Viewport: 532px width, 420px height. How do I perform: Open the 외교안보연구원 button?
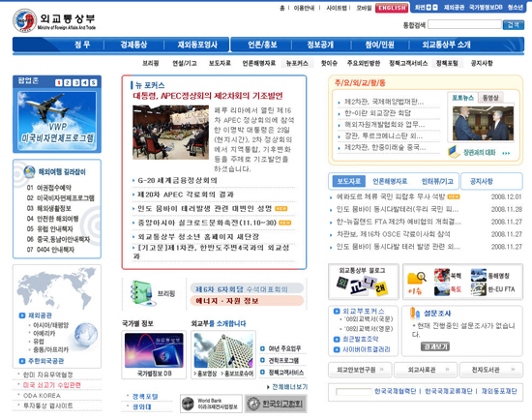coord(360,370)
